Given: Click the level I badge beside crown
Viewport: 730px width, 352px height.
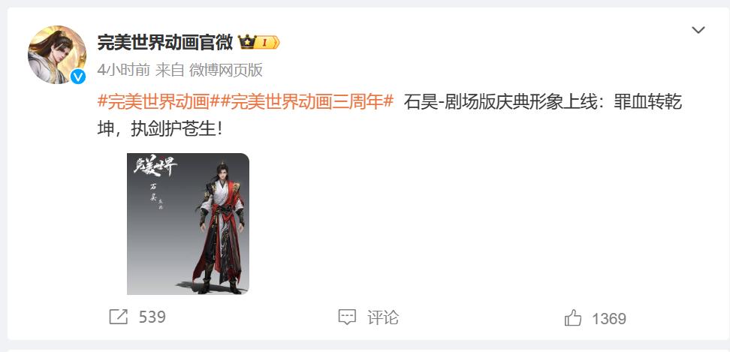Looking at the screenshot, I should pos(267,43).
